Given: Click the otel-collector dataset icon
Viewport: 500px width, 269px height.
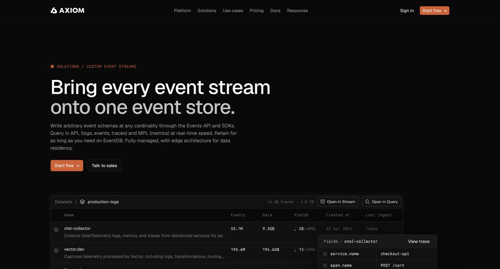Looking at the screenshot, I should (x=56, y=230).
